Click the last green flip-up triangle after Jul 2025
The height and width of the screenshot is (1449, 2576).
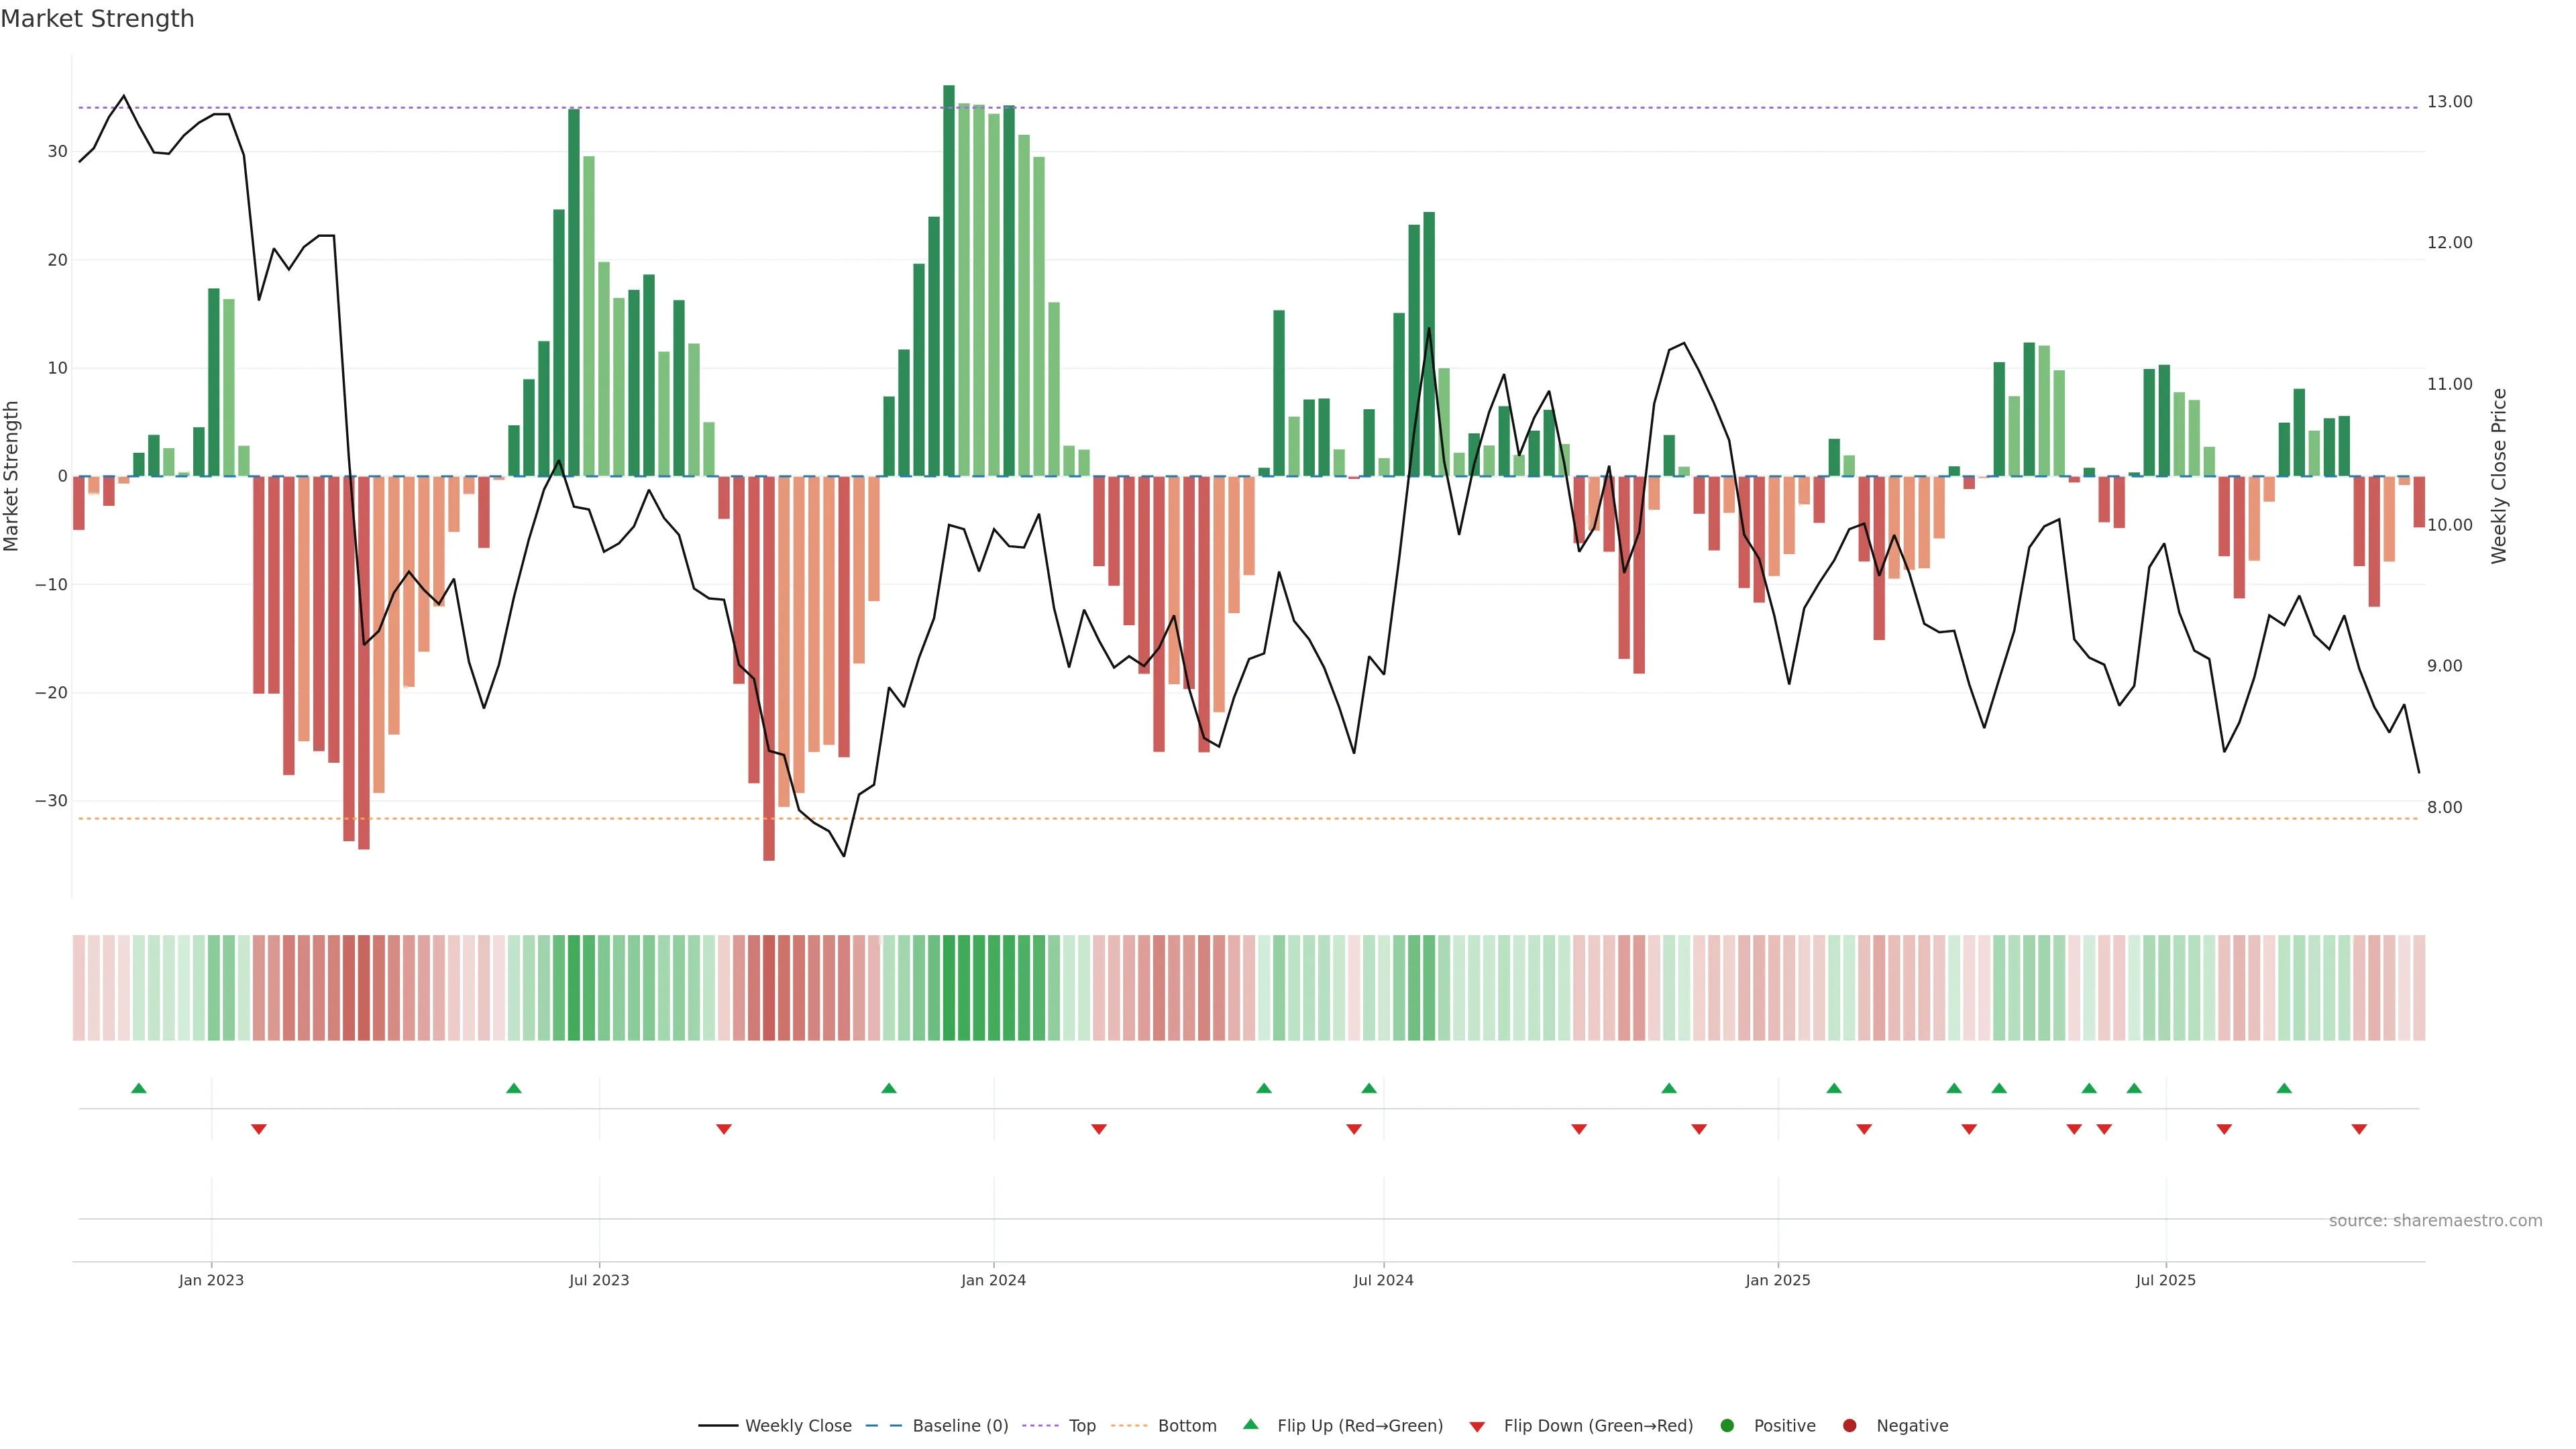tap(2284, 1088)
